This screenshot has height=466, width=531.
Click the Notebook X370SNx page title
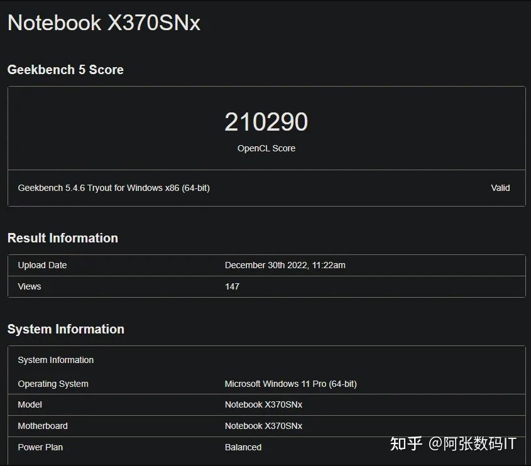103,23
